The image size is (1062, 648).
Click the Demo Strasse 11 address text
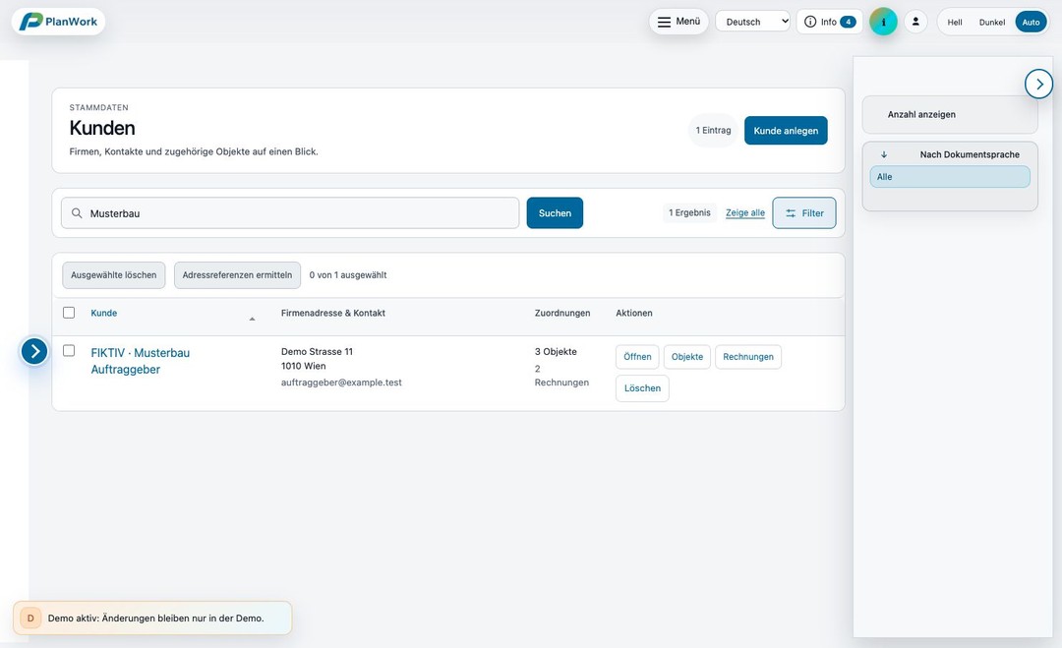point(317,351)
